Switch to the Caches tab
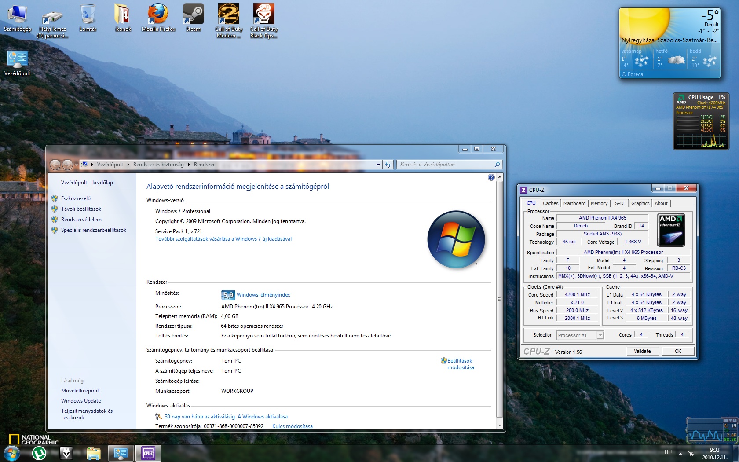The image size is (739, 462). (x=550, y=203)
